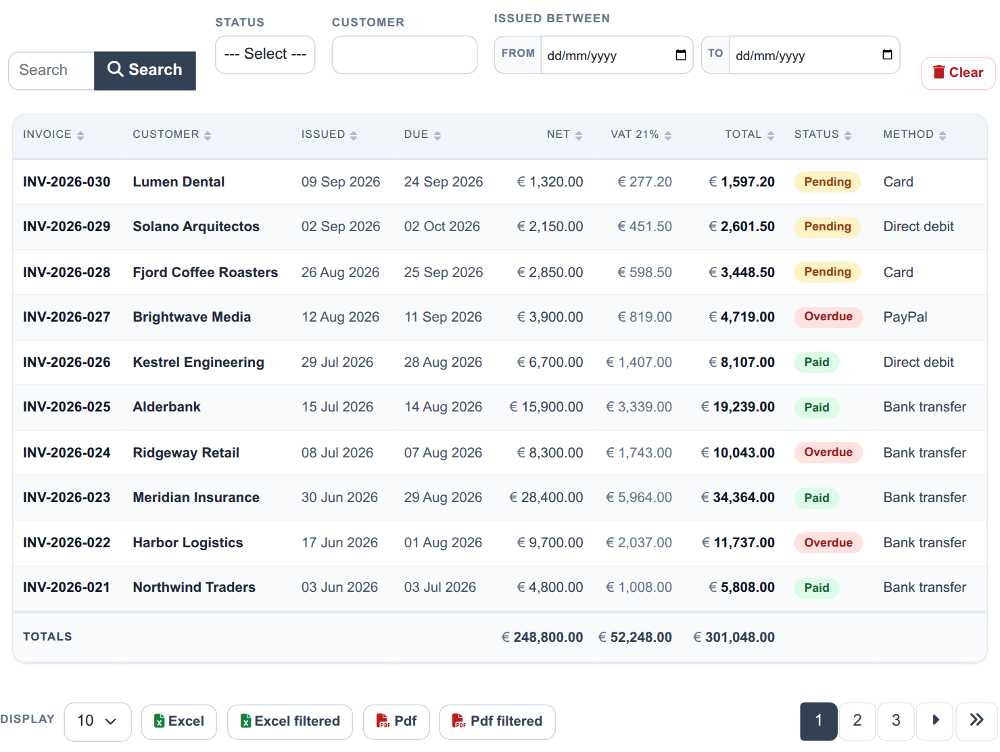Click INV-2026-025 invoice number
The width and height of the screenshot is (1000, 752).
click(x=66, y=407)
